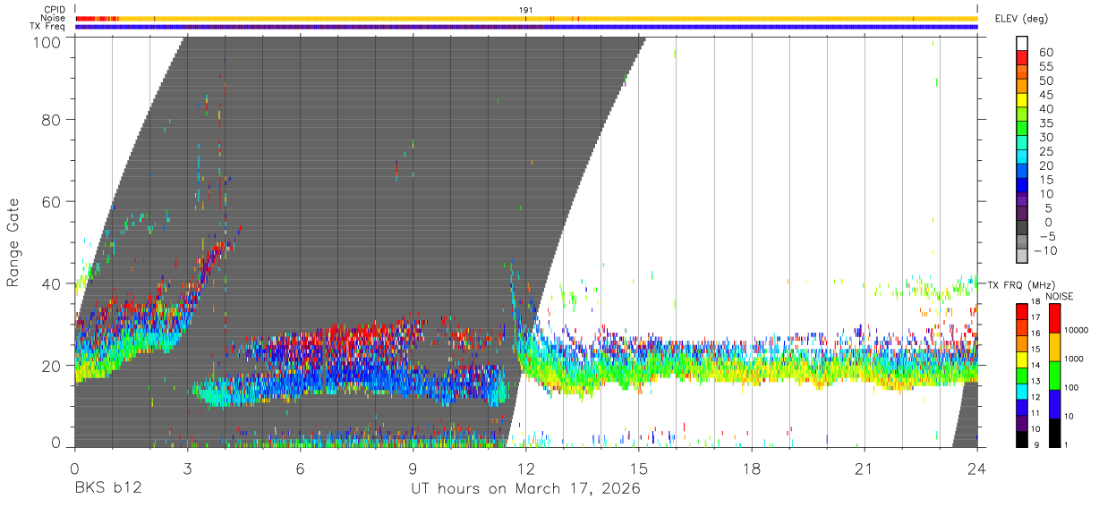
Task: Click the "5" elevation colorbar label
Action: (1049, 208)
